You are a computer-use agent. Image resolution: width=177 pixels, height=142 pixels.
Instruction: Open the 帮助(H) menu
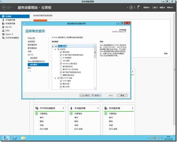(170, 8)
